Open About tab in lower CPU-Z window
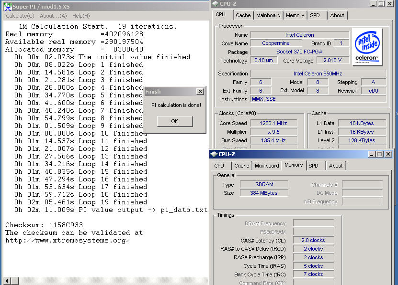The image size is (398, 285). click(x=336, y=166)
